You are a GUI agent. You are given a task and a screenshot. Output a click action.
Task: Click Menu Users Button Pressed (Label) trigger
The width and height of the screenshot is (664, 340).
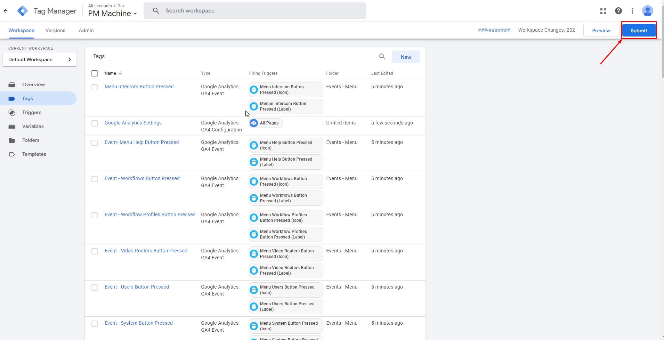click(286, 307)
